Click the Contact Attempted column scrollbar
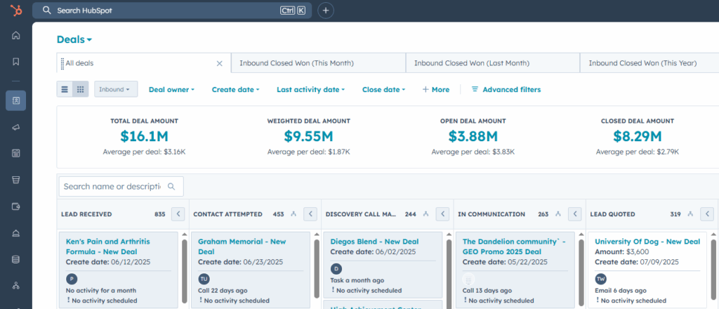The width and height of the screenshot is (719, 309). click(x=317, y=270)
